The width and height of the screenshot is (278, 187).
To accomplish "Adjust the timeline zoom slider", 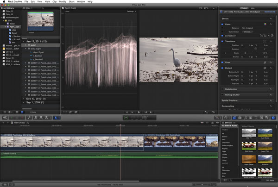I will [x=202, y=185].
